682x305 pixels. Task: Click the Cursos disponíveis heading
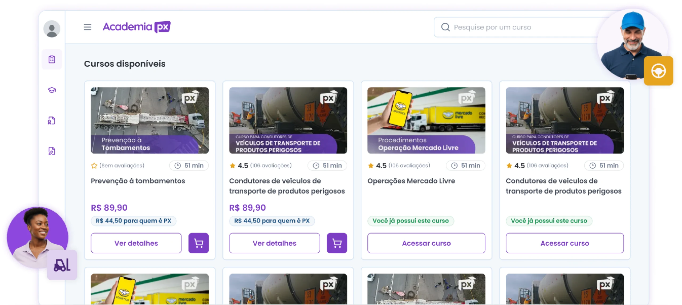click(125, 64)
